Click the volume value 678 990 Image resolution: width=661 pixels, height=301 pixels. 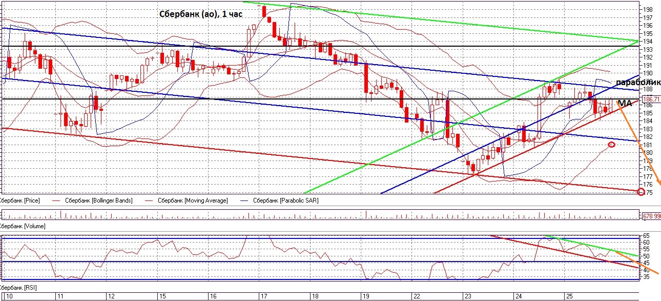pos(651,216)
